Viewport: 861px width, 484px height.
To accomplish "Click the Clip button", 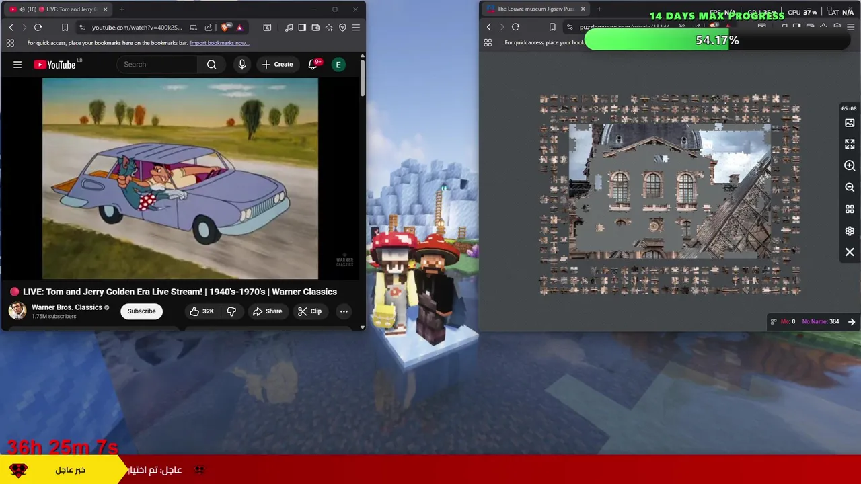I will pos(309,311).
